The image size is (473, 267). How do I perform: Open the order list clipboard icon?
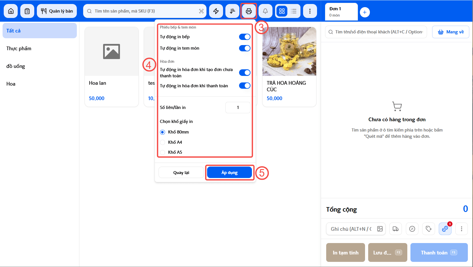click(x=27, y=11)
